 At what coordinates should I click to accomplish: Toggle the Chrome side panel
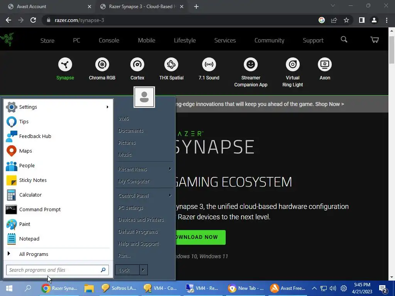362,20
